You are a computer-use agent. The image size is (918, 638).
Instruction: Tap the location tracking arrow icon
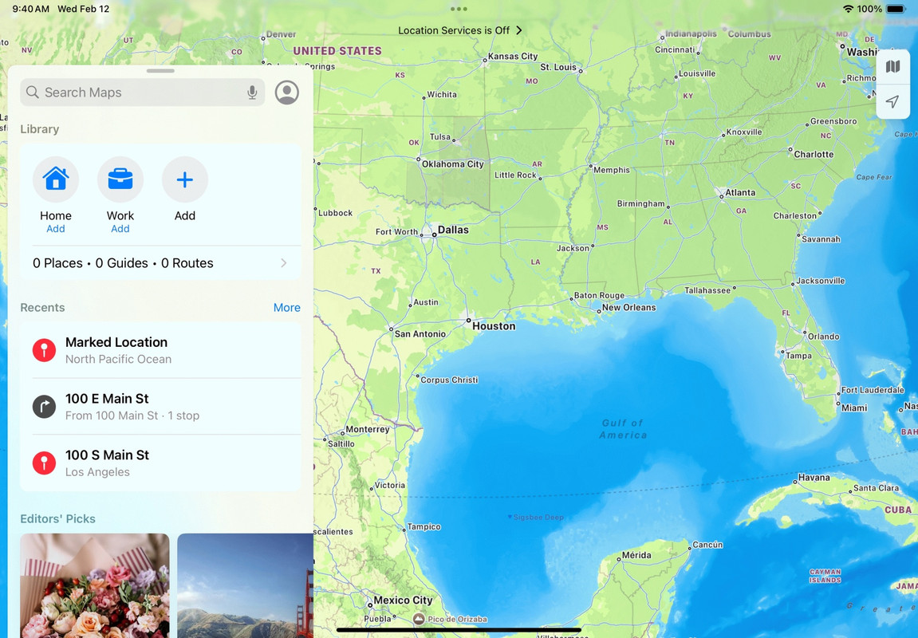pyautogui.click(x=892, y=101)
